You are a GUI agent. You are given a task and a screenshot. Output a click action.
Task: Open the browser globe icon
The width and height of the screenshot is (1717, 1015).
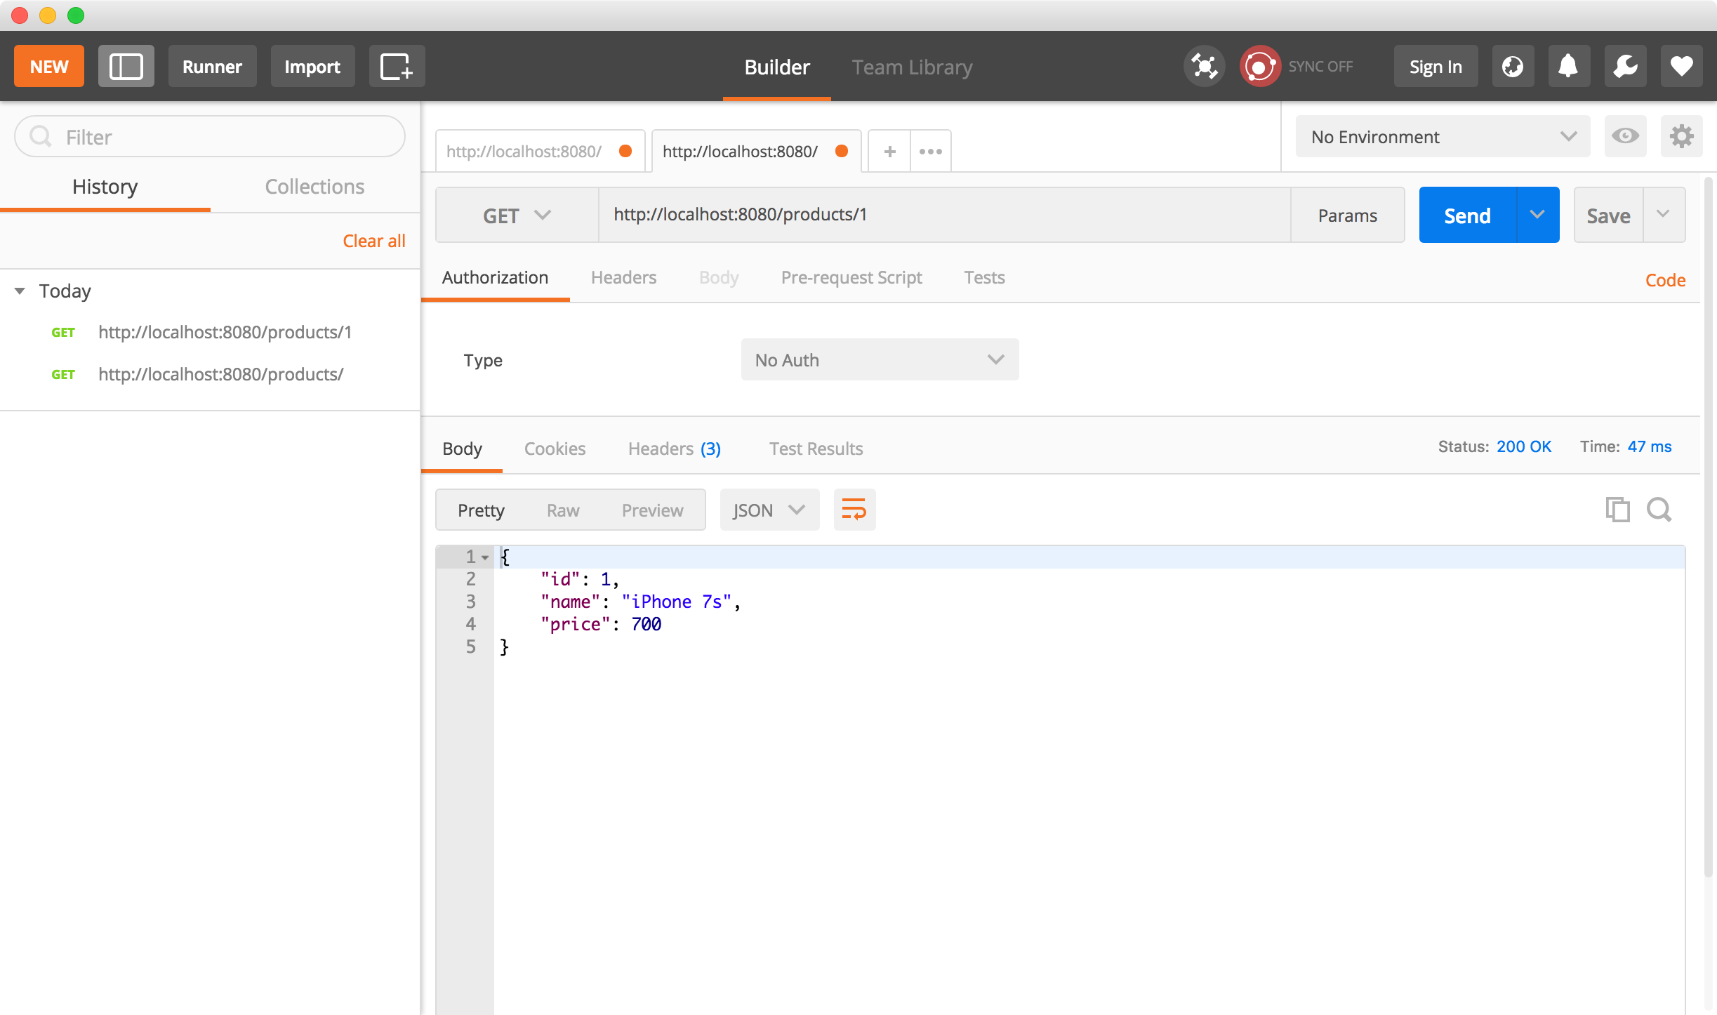1513,67
